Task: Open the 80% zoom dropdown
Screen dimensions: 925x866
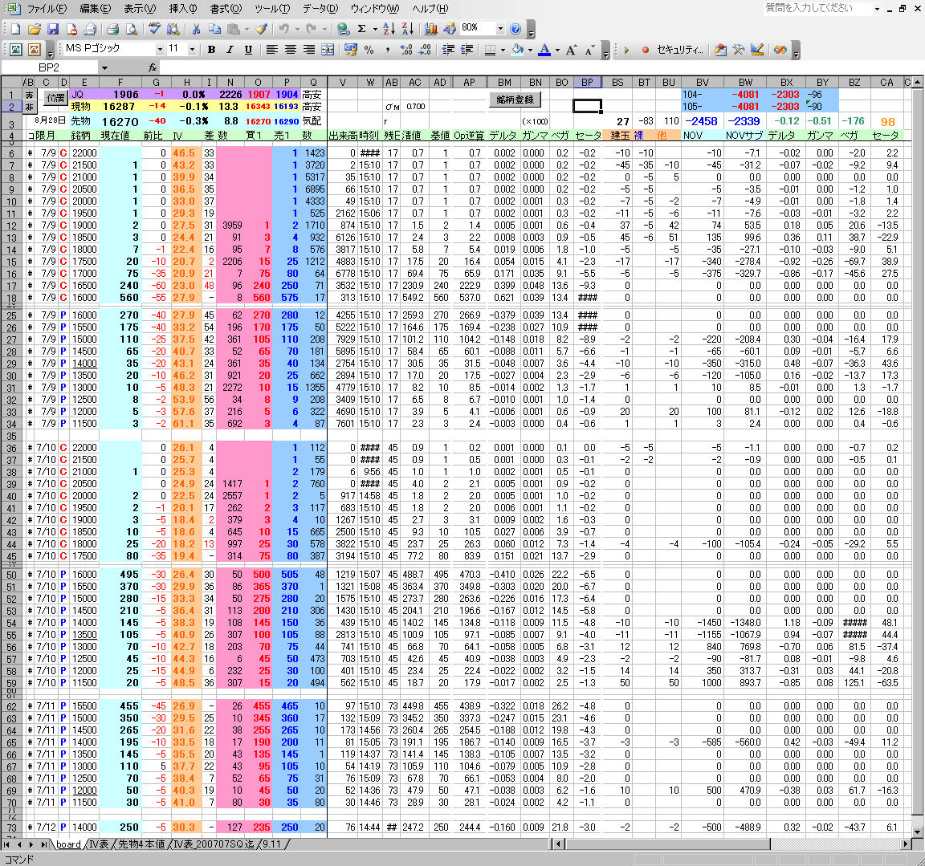Action: tap(500, 28)
